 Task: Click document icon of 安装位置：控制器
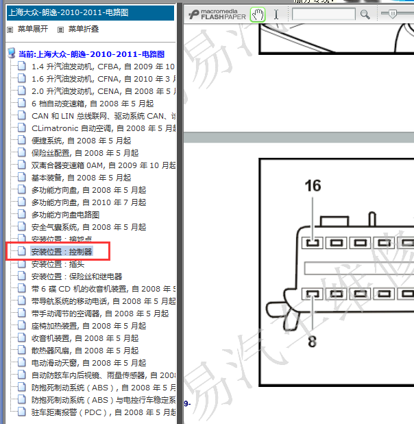22,251
